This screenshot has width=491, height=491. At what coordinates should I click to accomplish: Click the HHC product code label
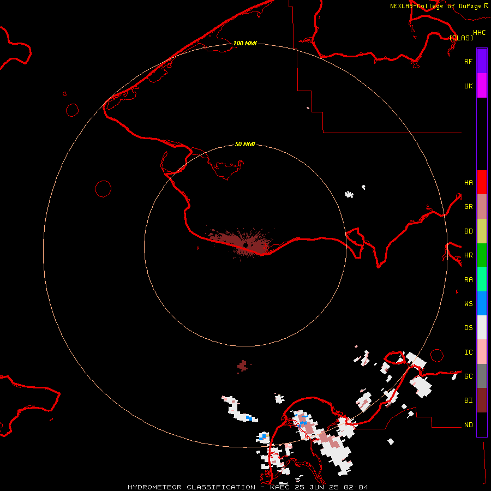coord(479,33)
